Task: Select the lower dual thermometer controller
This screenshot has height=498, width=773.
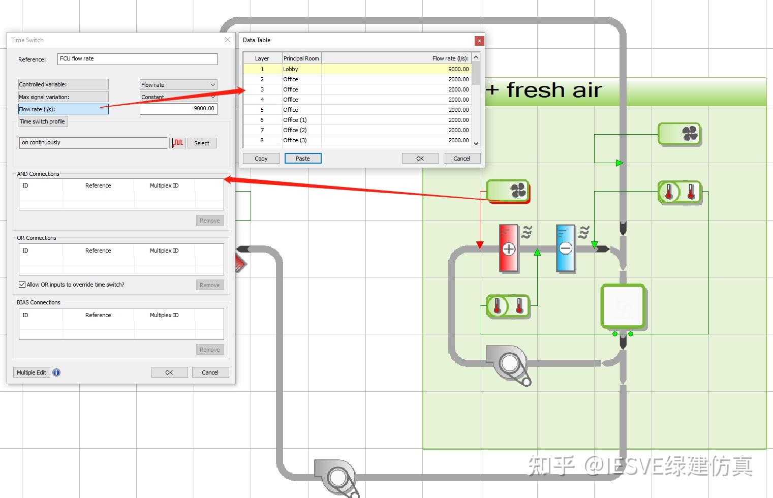Action: tap(508, 306)
